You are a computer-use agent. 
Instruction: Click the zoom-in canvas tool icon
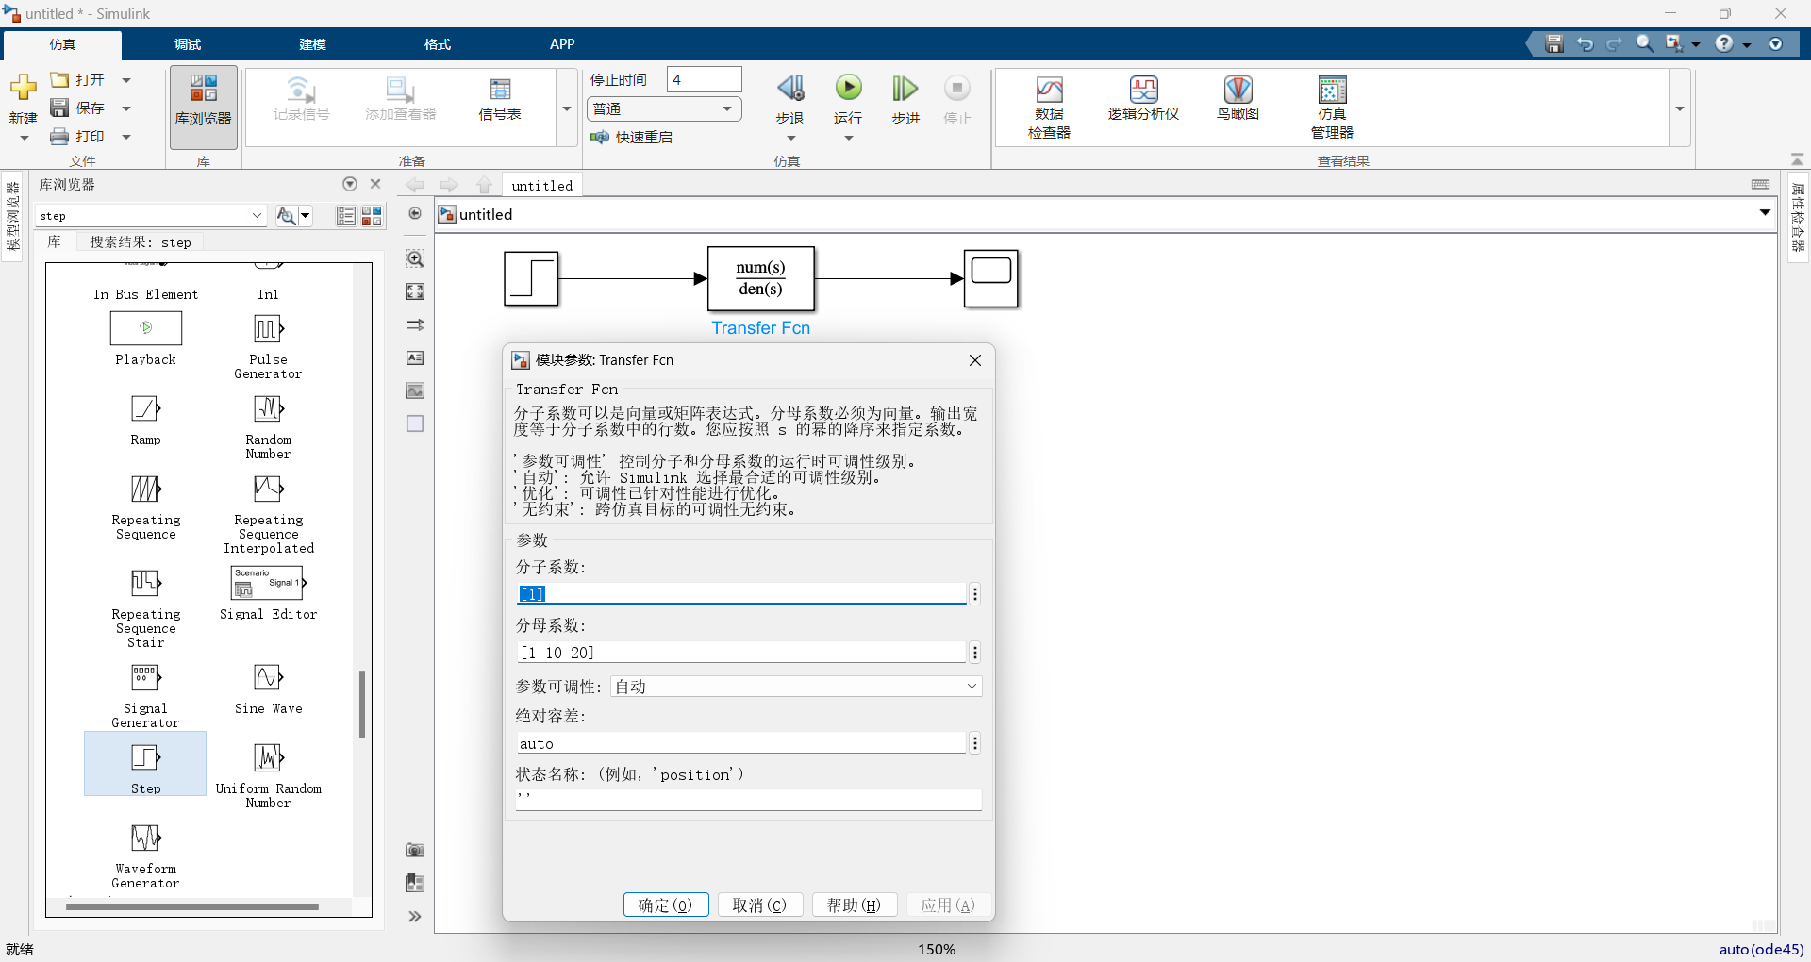point(415,258)
